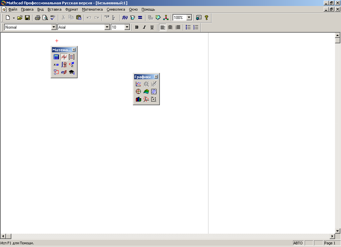341x247 pixels.
Task: Open Greek letters αβ palette icon
Action: (64, 72)
